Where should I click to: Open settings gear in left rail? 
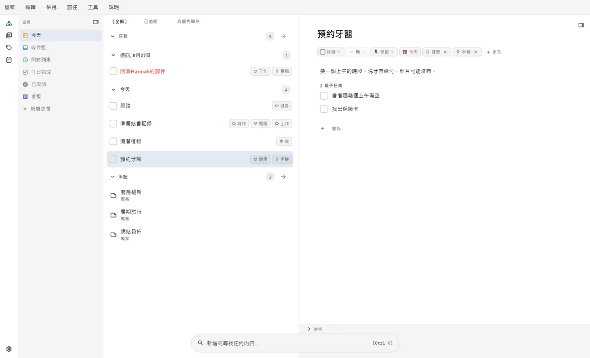(9, 349)
